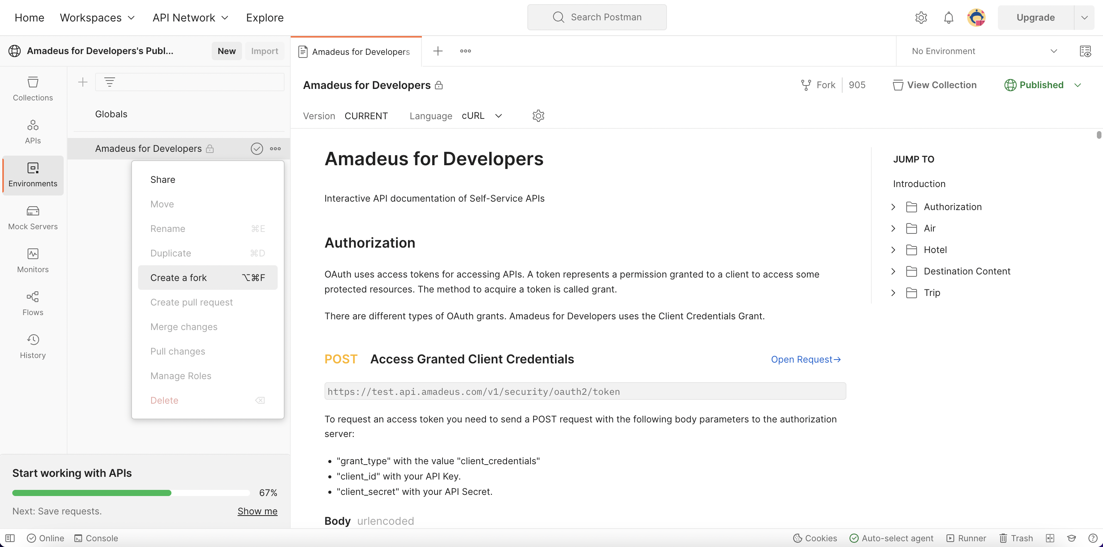
Task: Go to Home in the top navigation
Action: click(x=30, y=18)
